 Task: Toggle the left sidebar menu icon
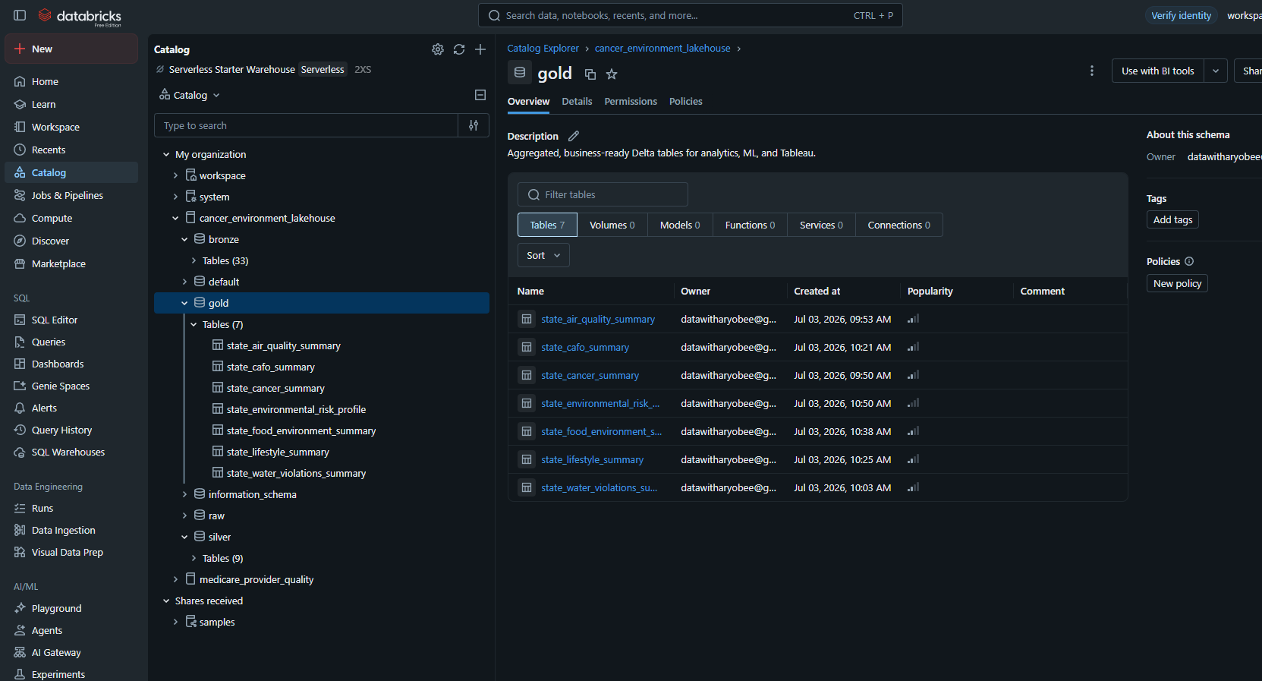[20, 15]
